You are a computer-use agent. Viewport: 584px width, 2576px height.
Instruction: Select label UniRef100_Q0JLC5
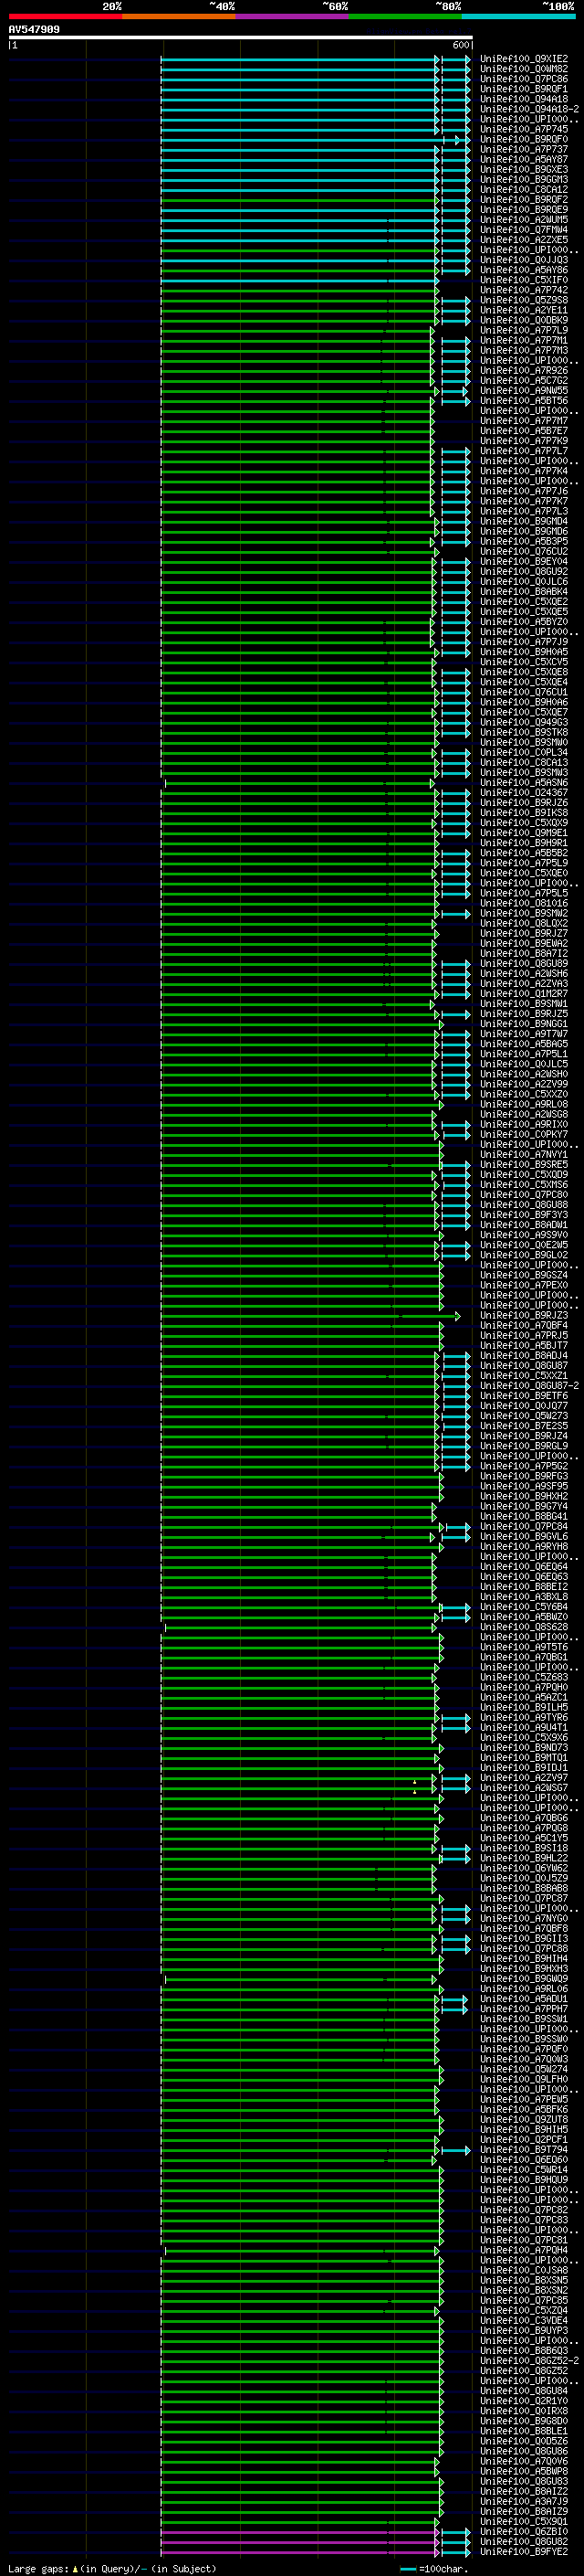524,1064
